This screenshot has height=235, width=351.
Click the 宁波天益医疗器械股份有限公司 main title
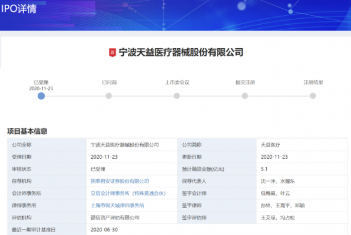181,52
